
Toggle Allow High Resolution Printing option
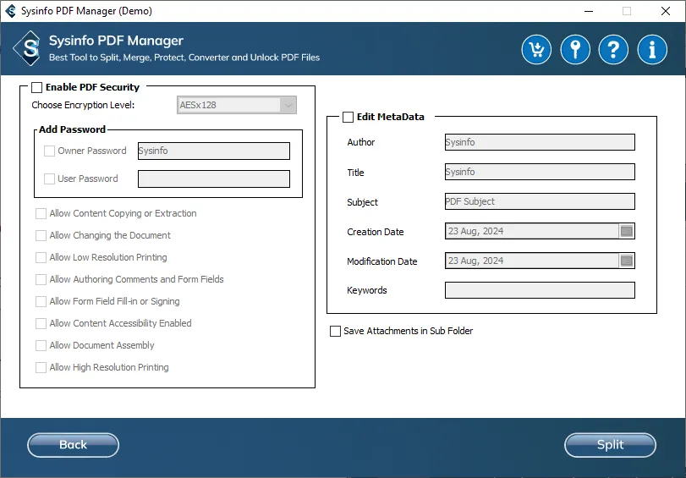tap(41, 367)
